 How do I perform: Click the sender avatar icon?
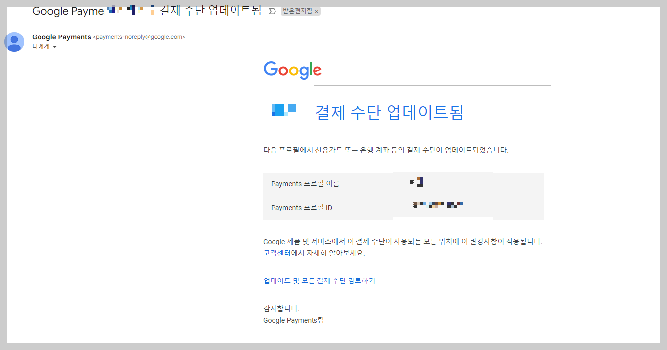click(14, 42)
